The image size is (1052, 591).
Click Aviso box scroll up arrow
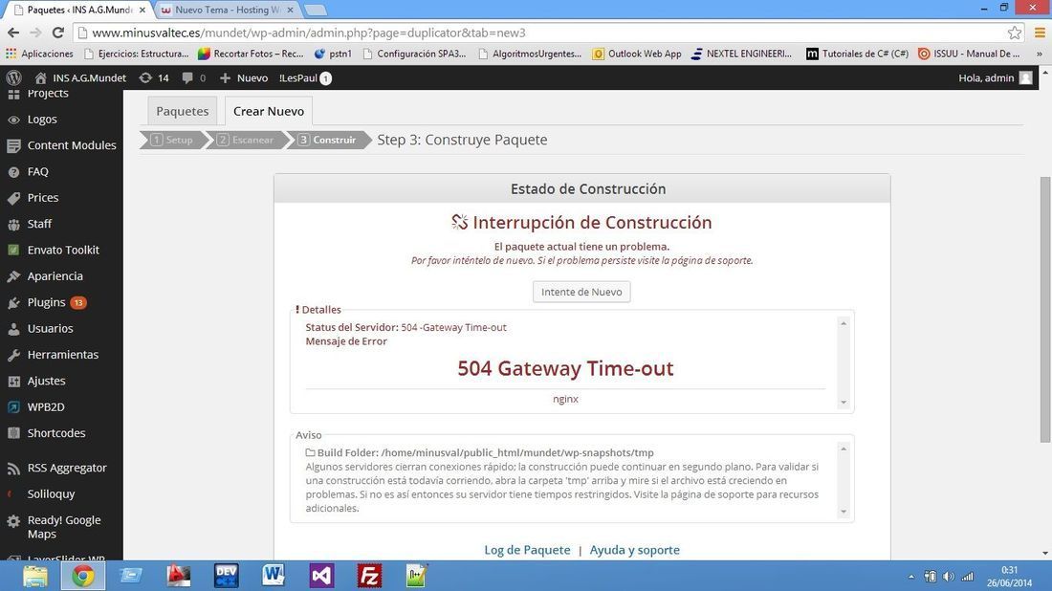pos(844,449)
